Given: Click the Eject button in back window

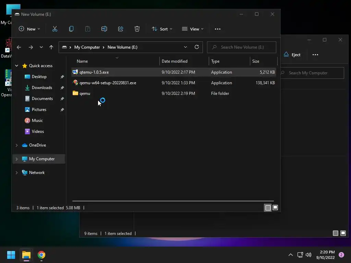Looking at the screenshot, I should pyautogui.click(x=292, y=54).
